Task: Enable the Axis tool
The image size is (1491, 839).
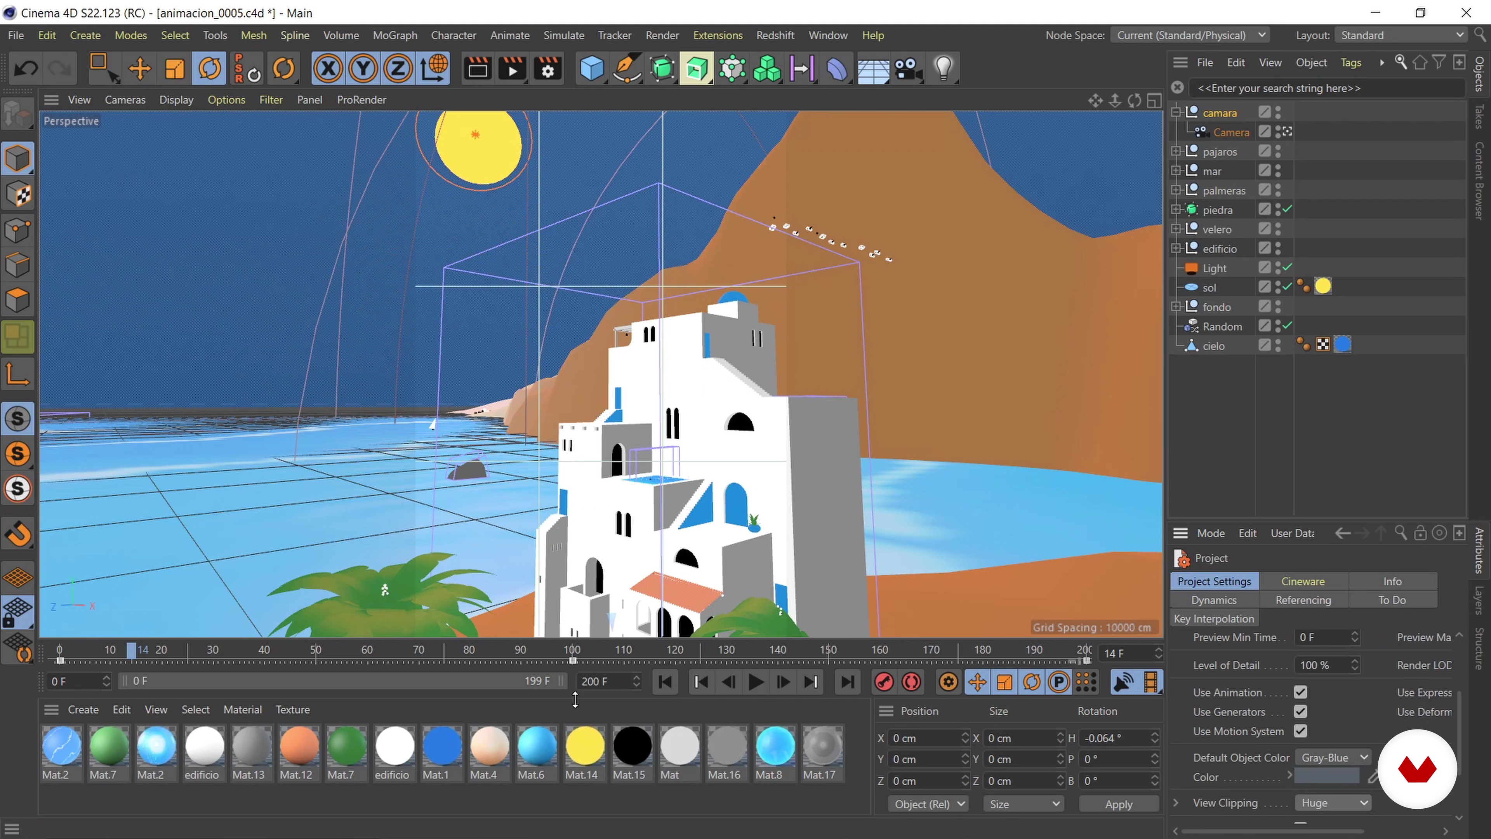Action: [x=17, y=374]
